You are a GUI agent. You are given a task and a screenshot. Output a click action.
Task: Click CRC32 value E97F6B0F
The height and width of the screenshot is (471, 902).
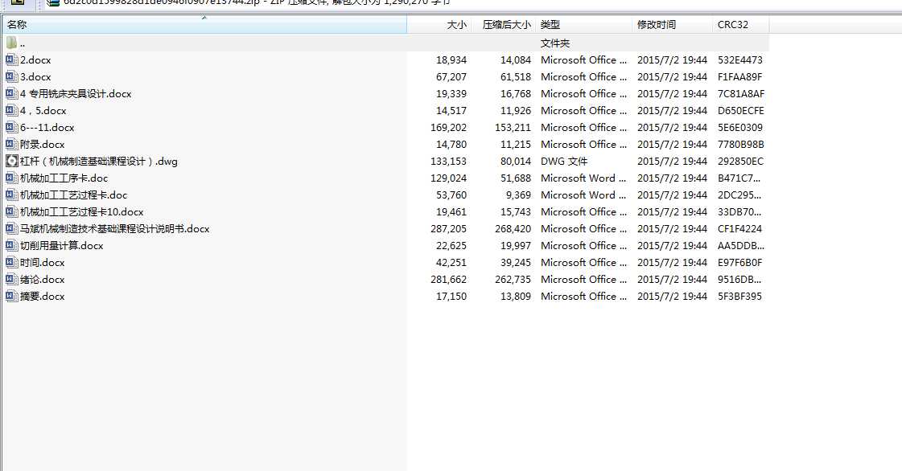coord(739,263)
